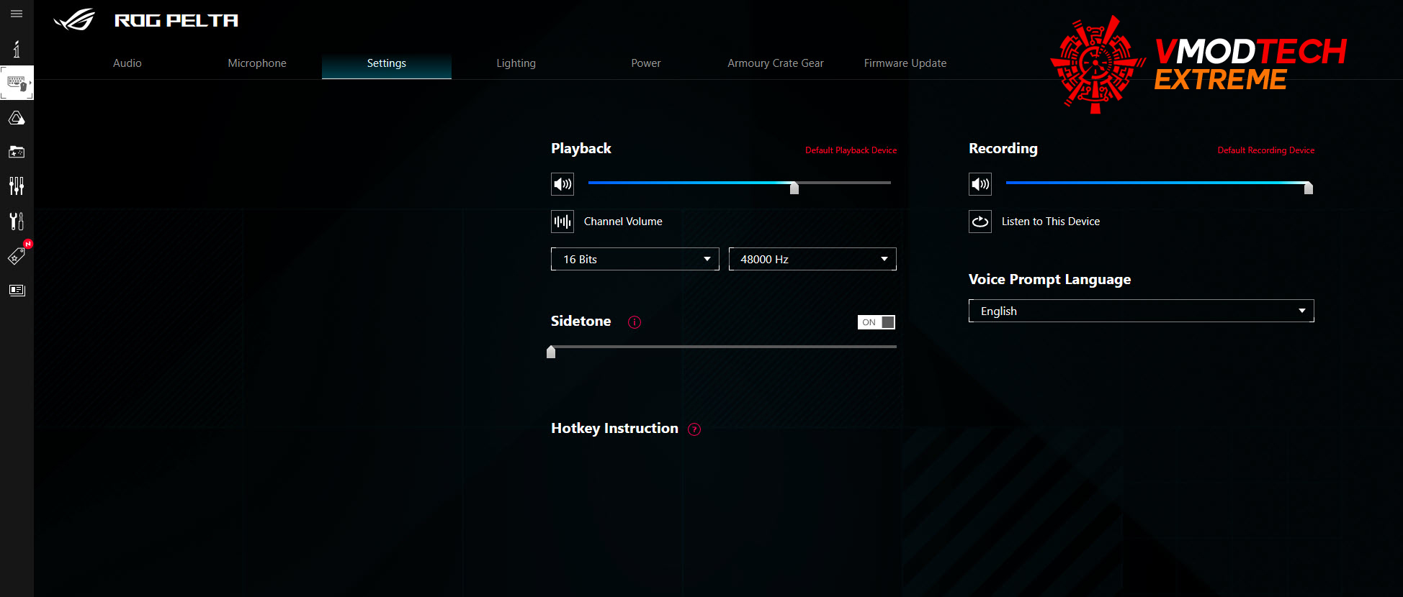Open the Firmware Update tab
Screen dimensions: 1403x597
coord(905,63)
